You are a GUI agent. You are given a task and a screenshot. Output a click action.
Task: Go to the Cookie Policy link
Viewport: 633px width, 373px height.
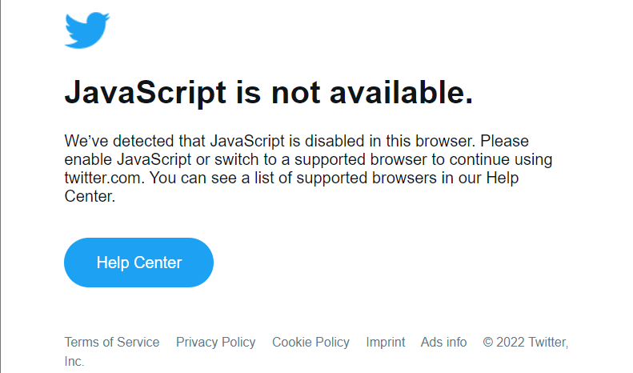pos(310,342)
